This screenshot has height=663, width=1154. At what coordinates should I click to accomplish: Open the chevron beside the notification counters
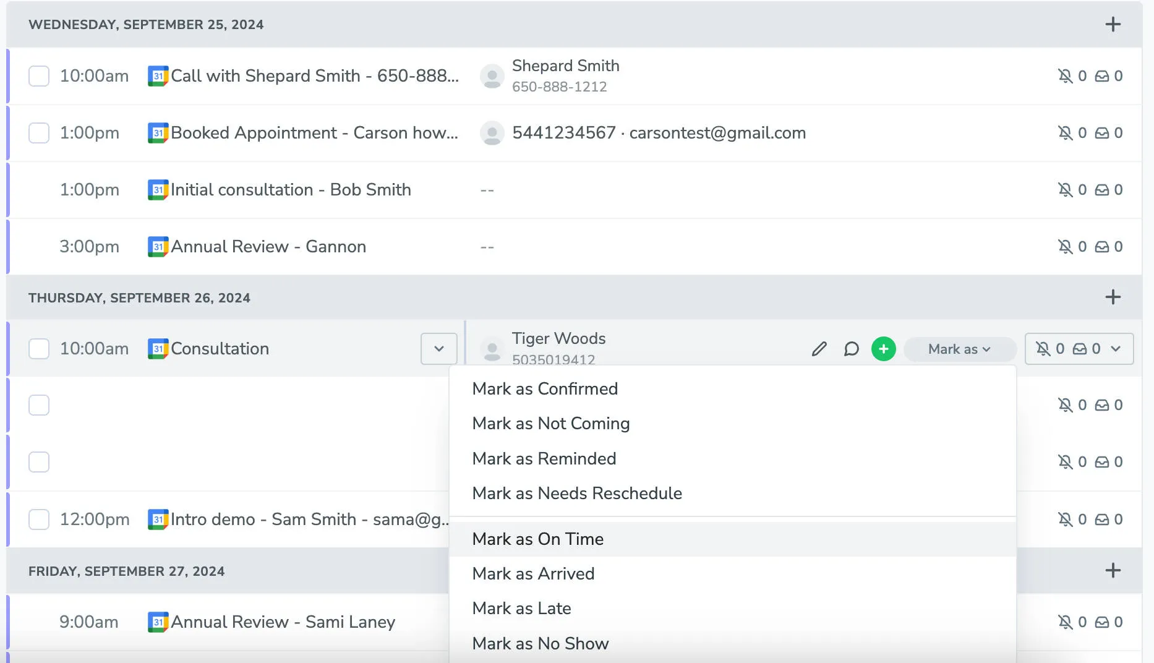click(1117, 348)
